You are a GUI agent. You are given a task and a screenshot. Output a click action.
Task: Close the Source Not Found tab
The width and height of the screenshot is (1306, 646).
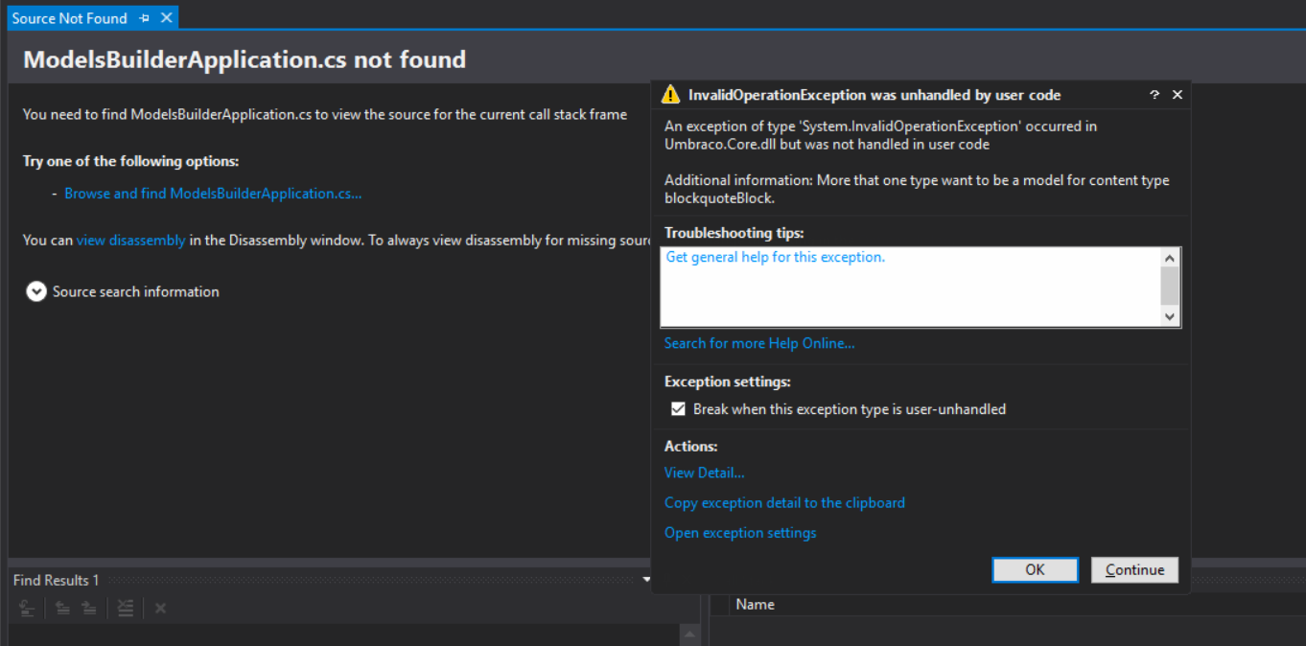point(167,18)
